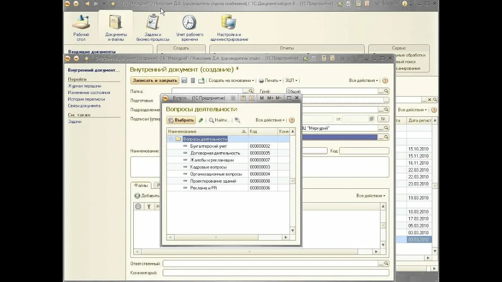Click the date picker icon next to the от field

(371, 119)
